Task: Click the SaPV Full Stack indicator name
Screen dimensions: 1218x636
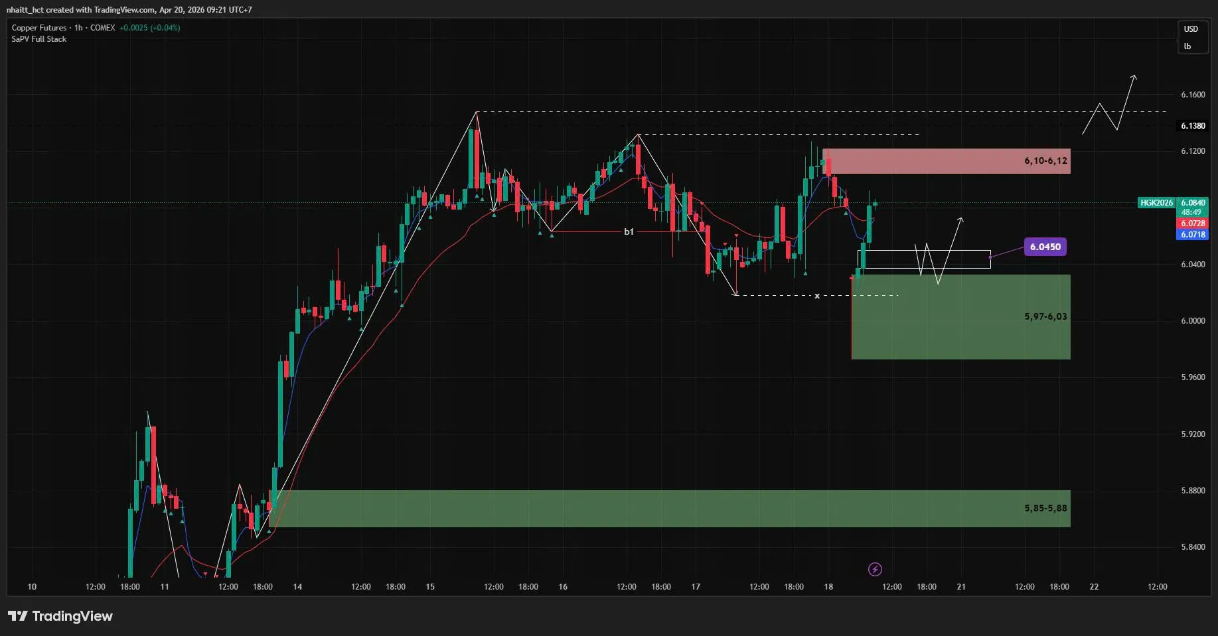Action: coord(39,39)
